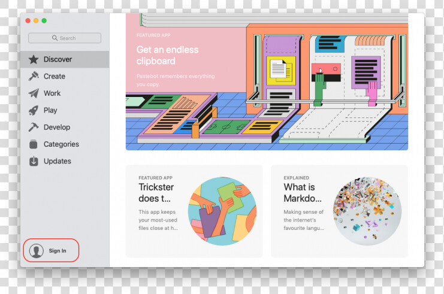Click FEATURED APP label above Trickster
This screenshot has width=444, height=294.
click(155, 178)
